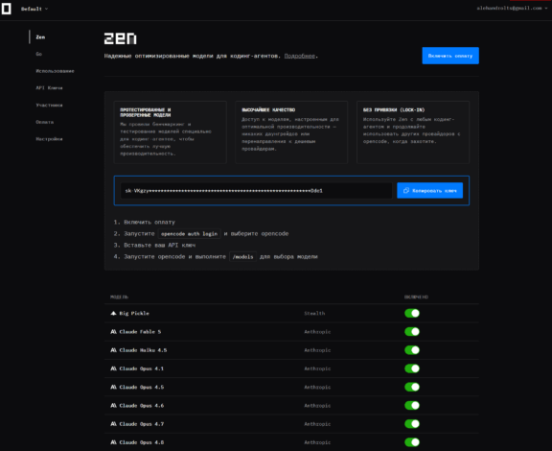Click Anthropic icon beside Claude Opus 4.1
The height and width of the screenshot is (451, 552).
tap(113, 368)
